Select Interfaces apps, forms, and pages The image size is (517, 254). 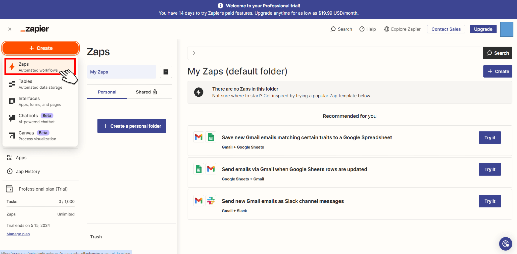tap(40, 101)
